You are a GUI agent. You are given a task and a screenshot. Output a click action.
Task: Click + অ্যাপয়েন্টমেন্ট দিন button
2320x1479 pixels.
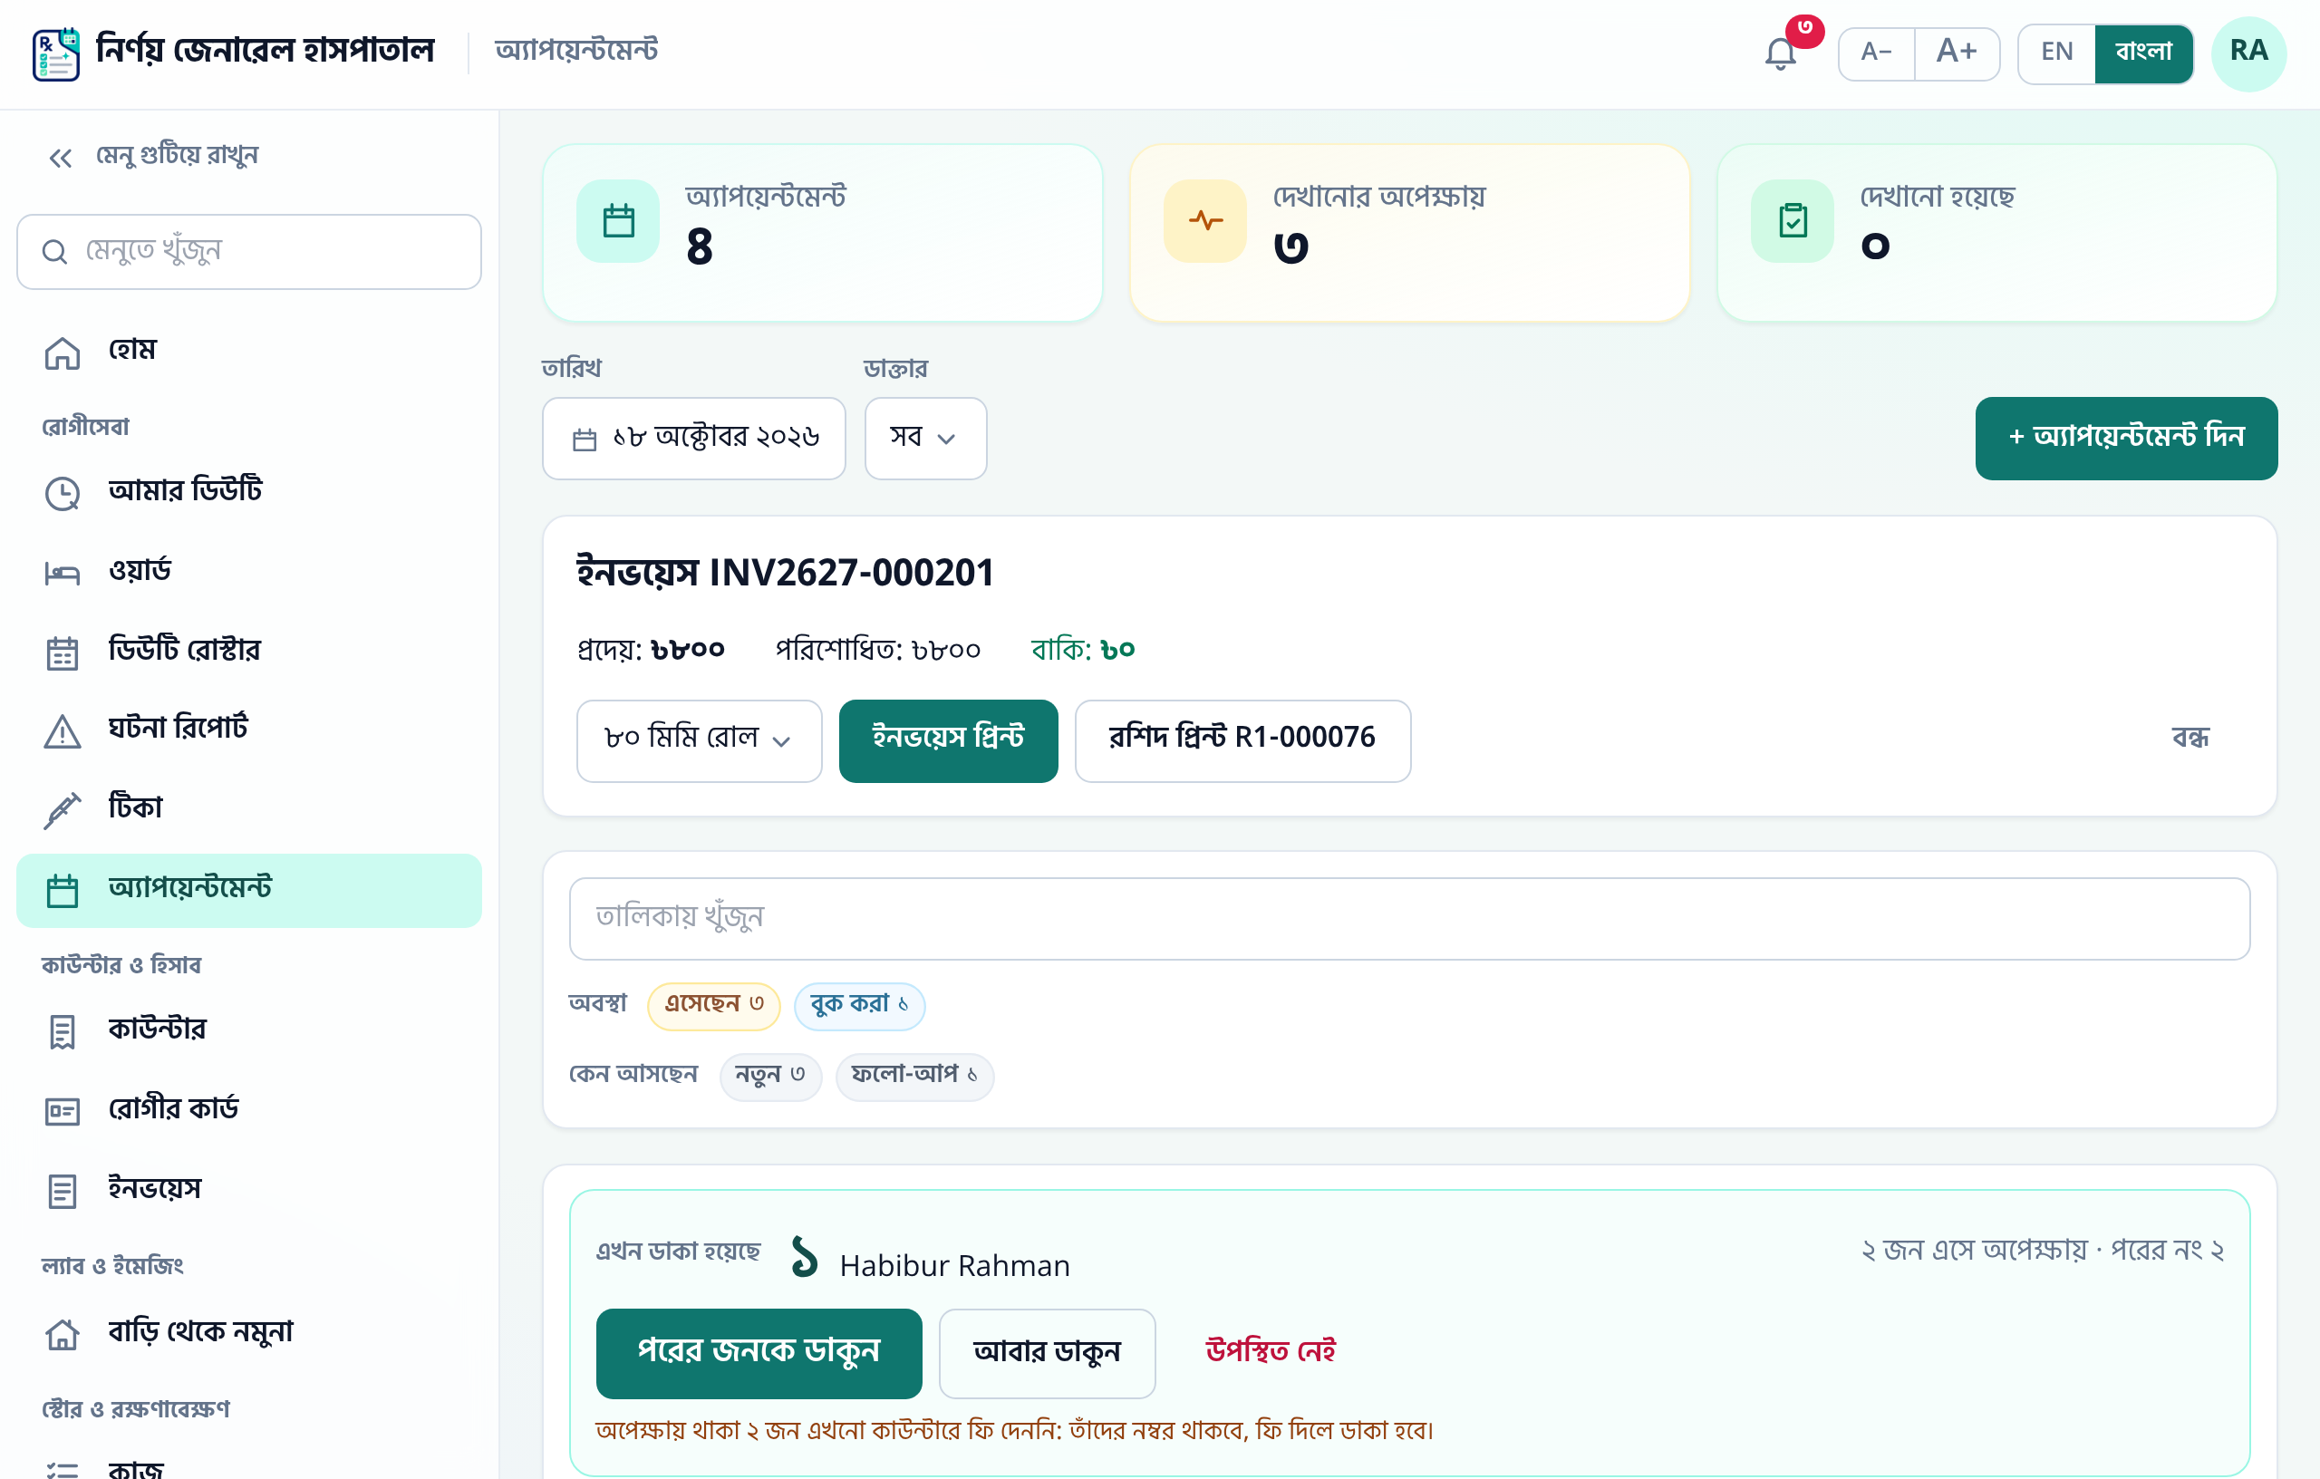[2126, 439]
